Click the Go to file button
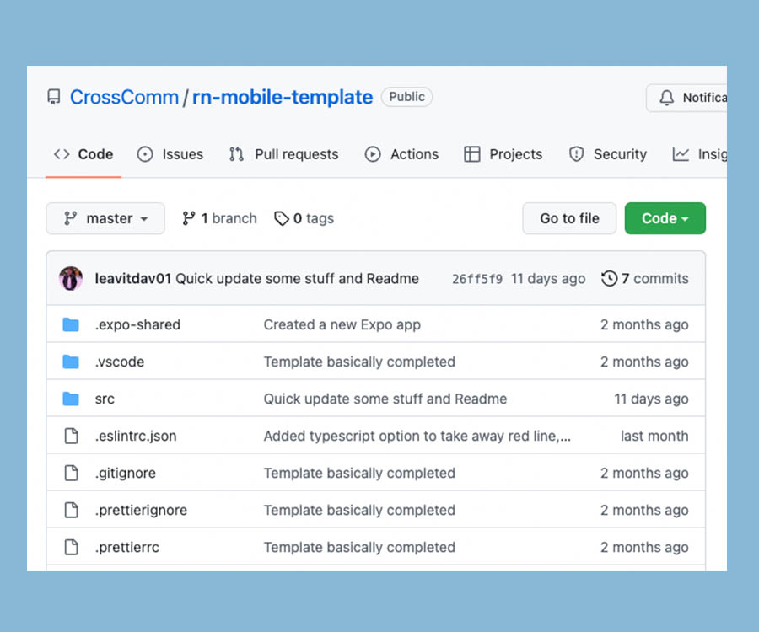The height and width of the screenshot is (632, 759). click(569, 217)
